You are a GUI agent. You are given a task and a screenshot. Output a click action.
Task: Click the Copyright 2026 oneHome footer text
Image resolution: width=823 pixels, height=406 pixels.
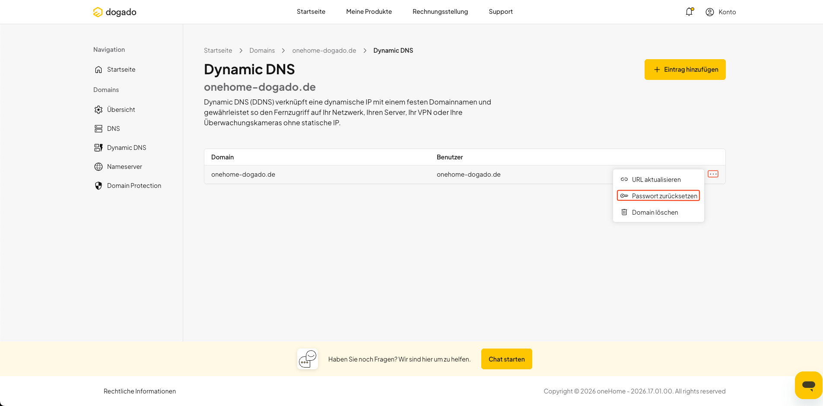(x=635, y=391)
